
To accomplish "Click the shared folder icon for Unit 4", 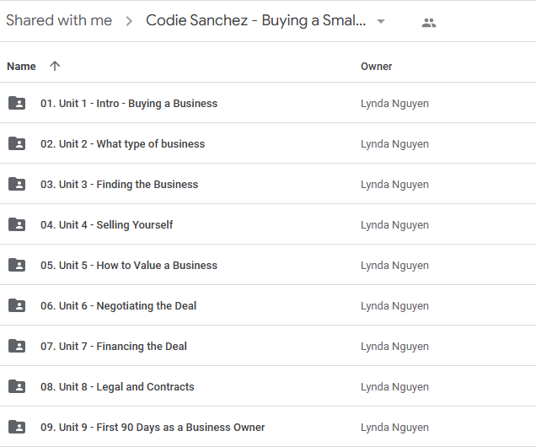I will [x=17, y=225].
